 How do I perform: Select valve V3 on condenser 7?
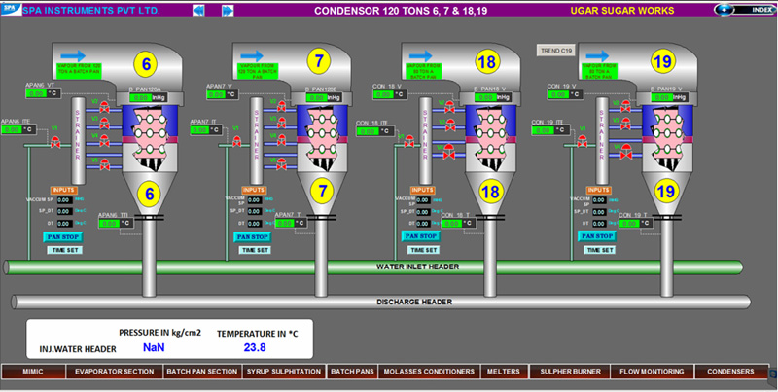click(281, 124)
